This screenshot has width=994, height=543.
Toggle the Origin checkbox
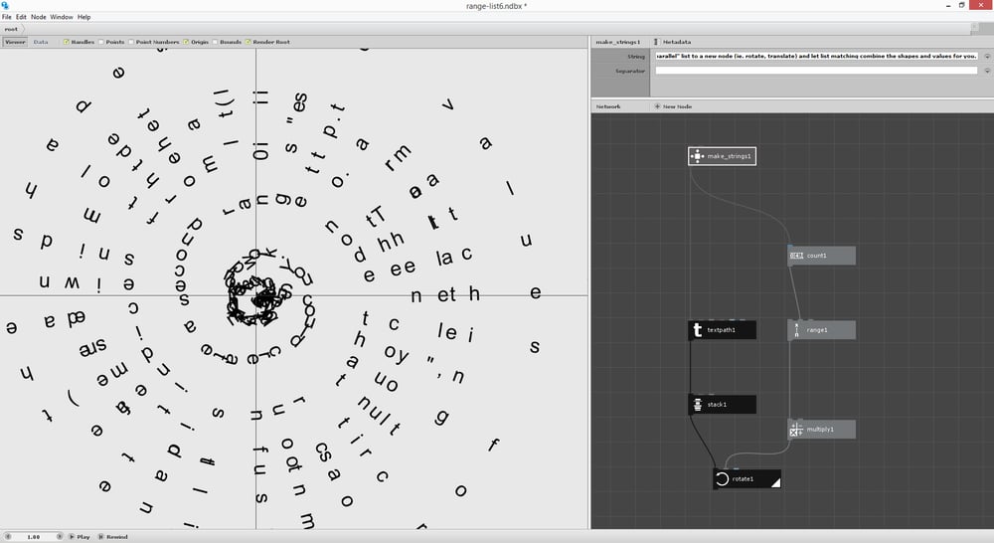[x=187, y=42]
